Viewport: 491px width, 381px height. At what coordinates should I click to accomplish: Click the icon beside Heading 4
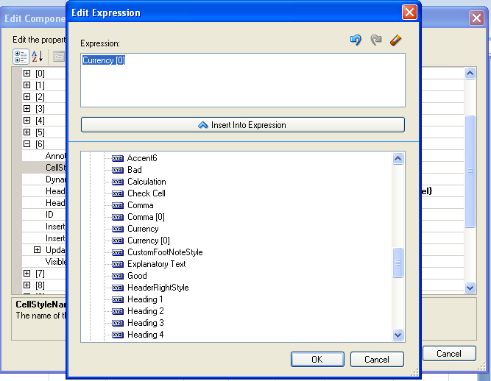pyautogui.click(x=118, y=335)
